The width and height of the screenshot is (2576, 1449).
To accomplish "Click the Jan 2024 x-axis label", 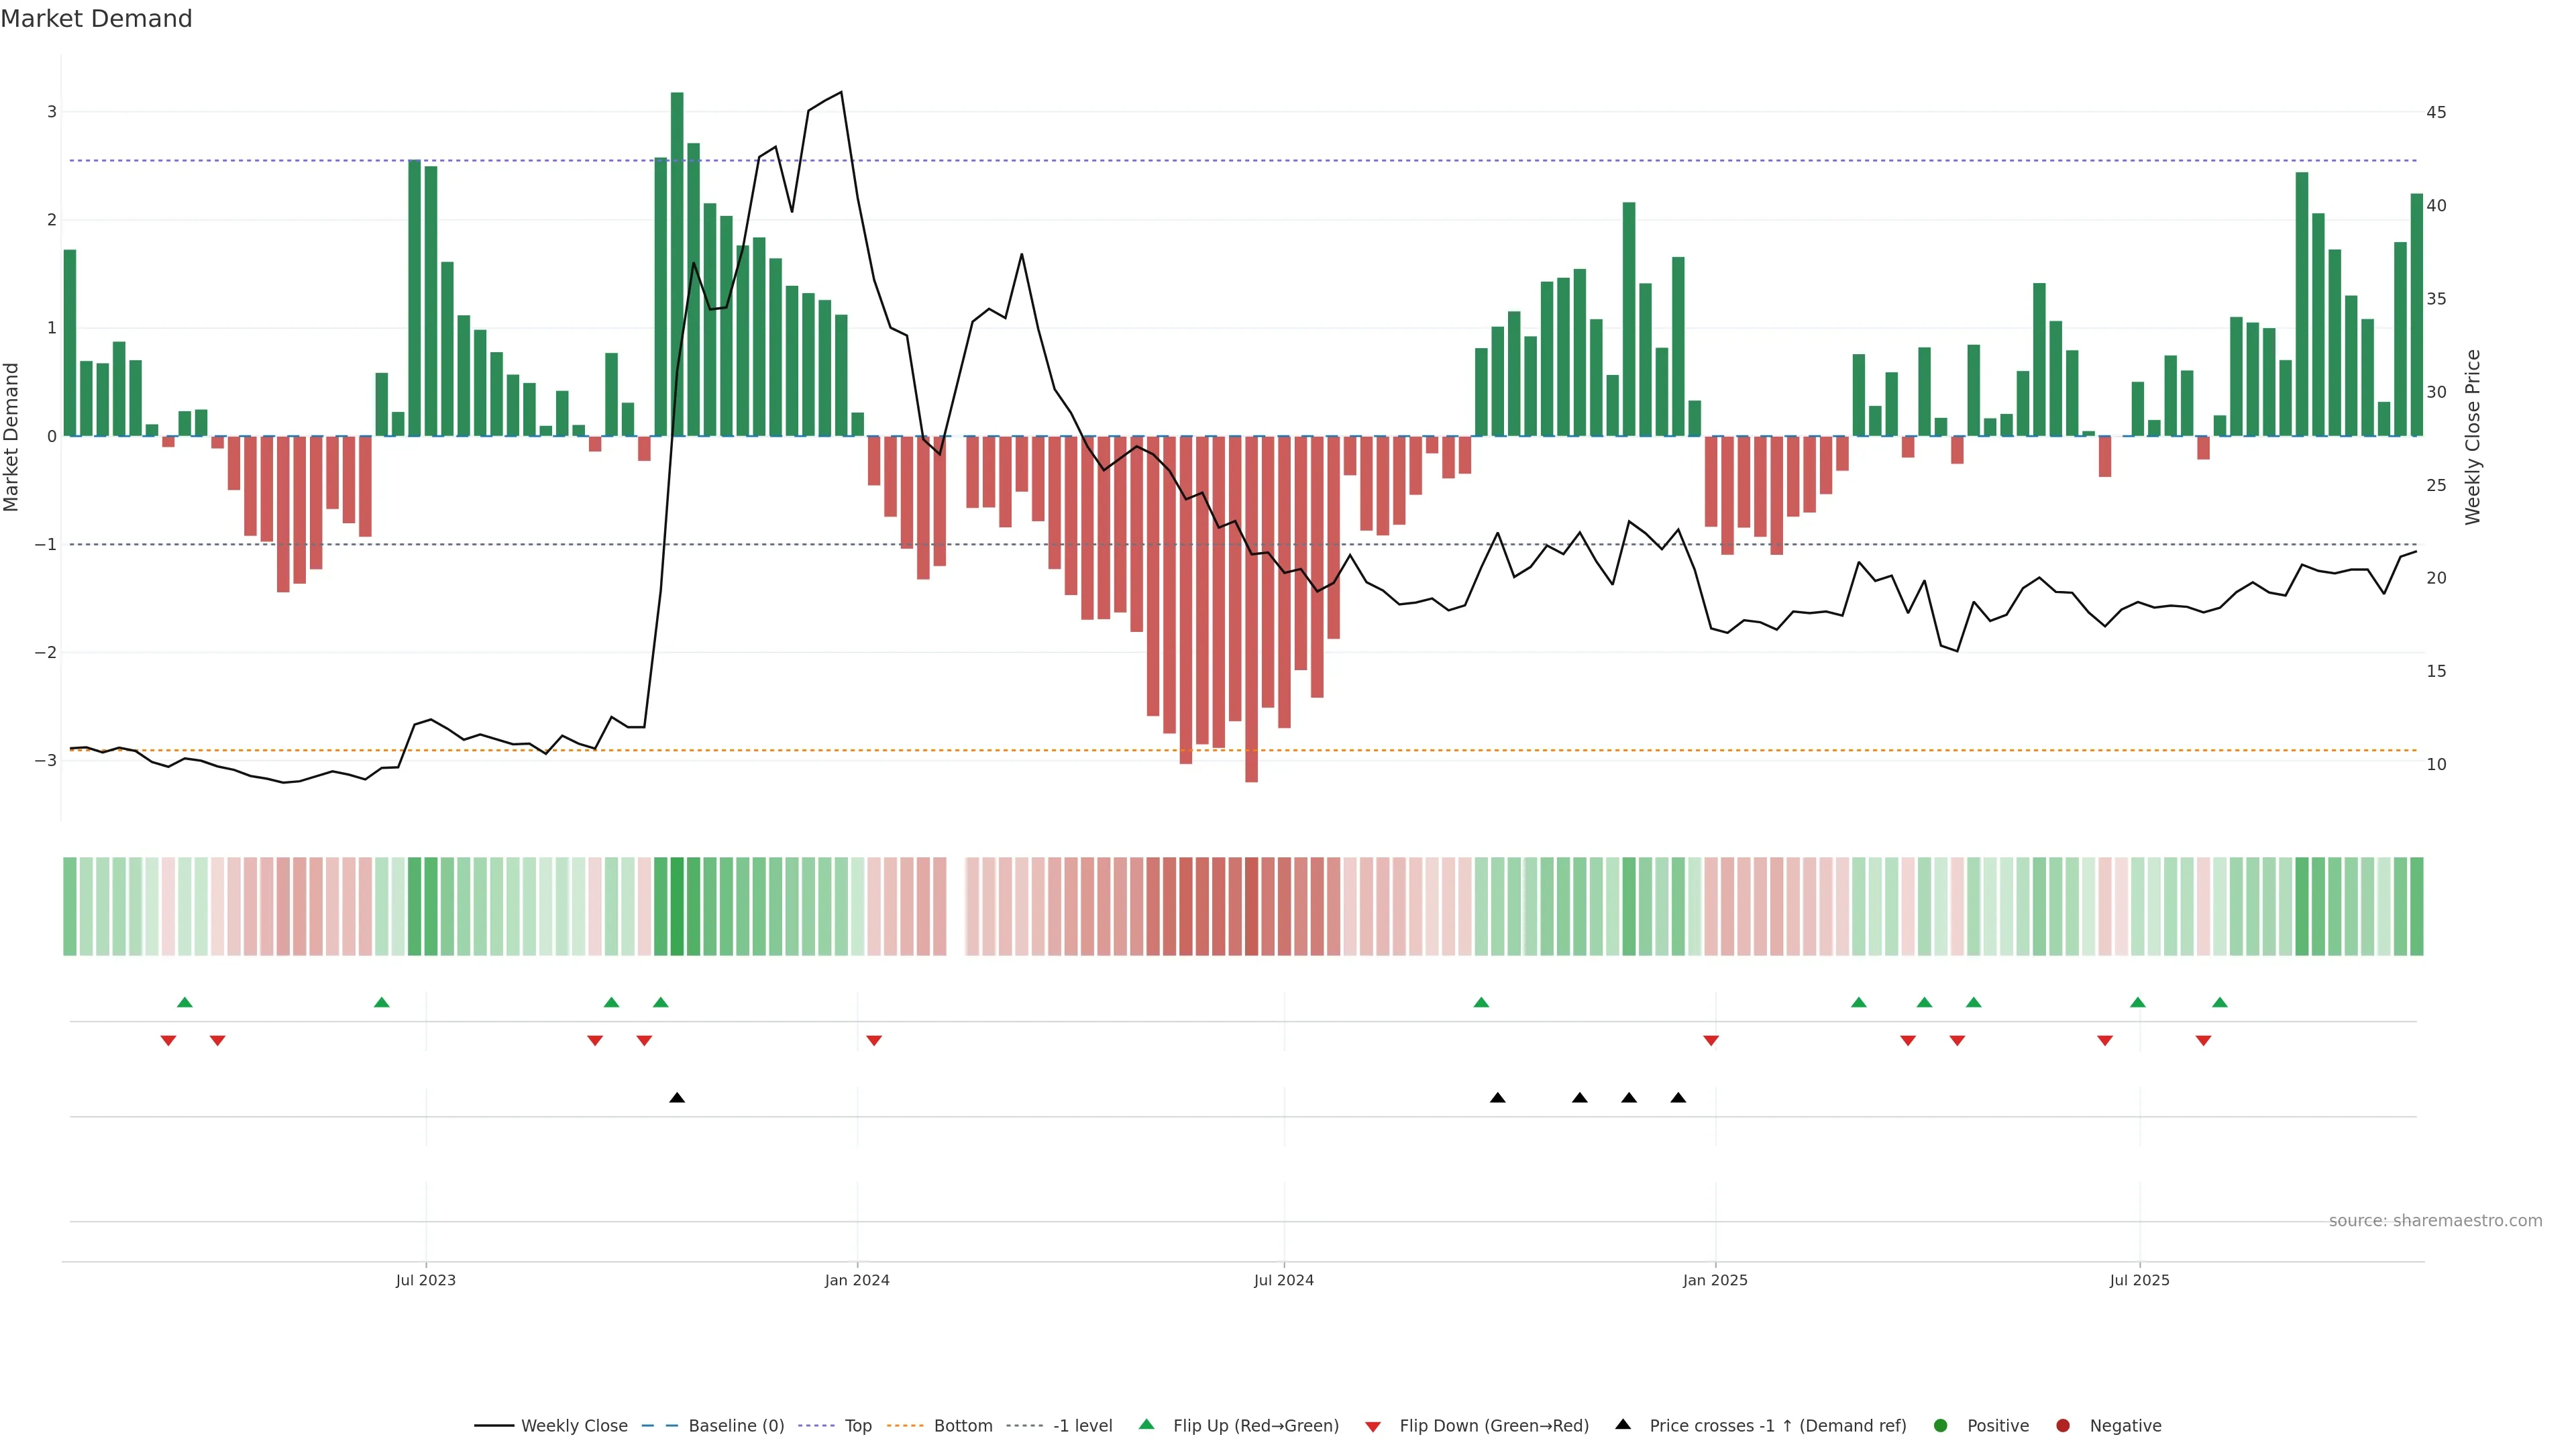I will coord(857,1280).
